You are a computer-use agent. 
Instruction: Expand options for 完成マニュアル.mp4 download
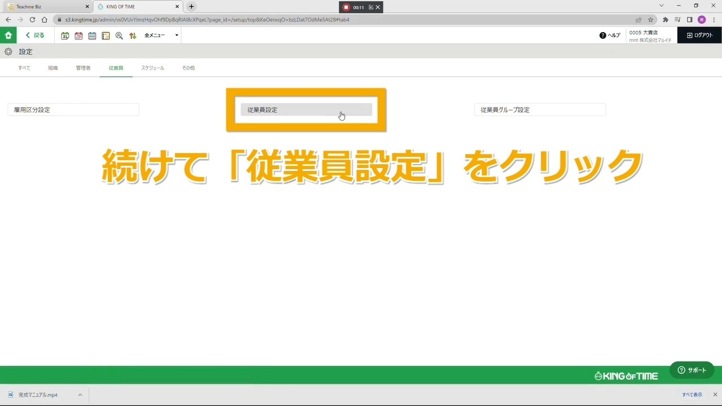(80, 395)
